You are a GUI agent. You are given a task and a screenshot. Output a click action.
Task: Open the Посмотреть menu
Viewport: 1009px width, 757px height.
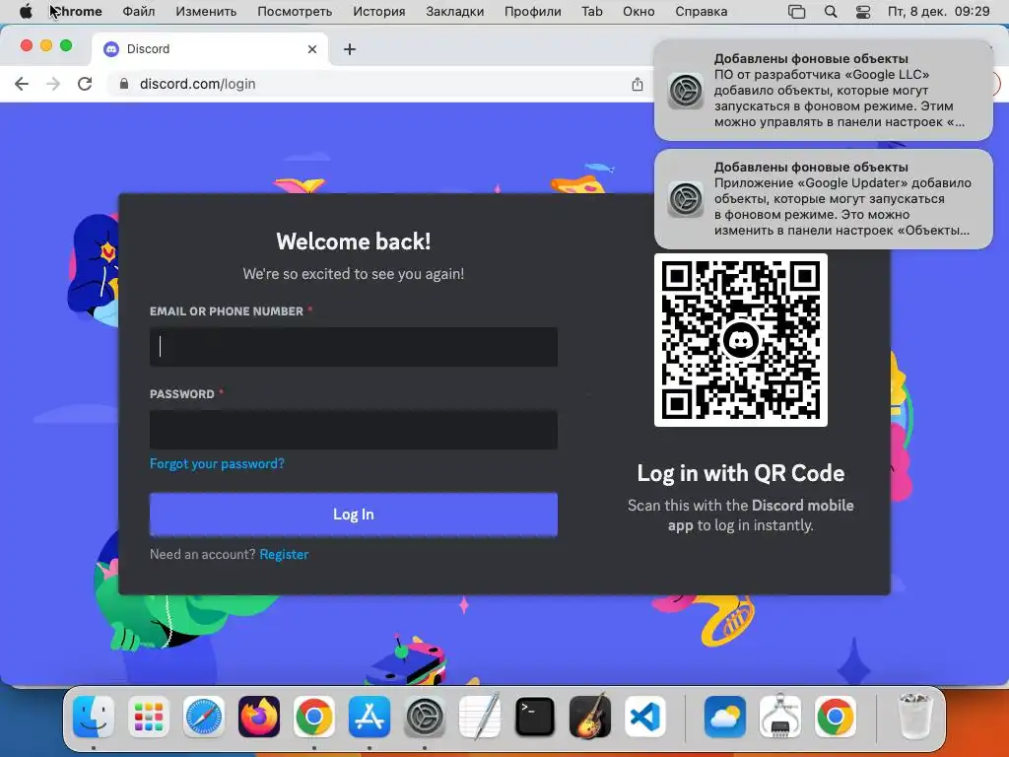[295, 12]
